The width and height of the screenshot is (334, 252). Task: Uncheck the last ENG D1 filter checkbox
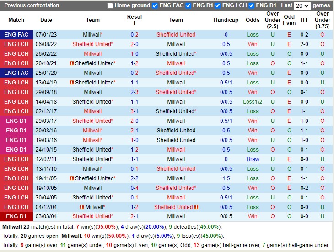251,6
